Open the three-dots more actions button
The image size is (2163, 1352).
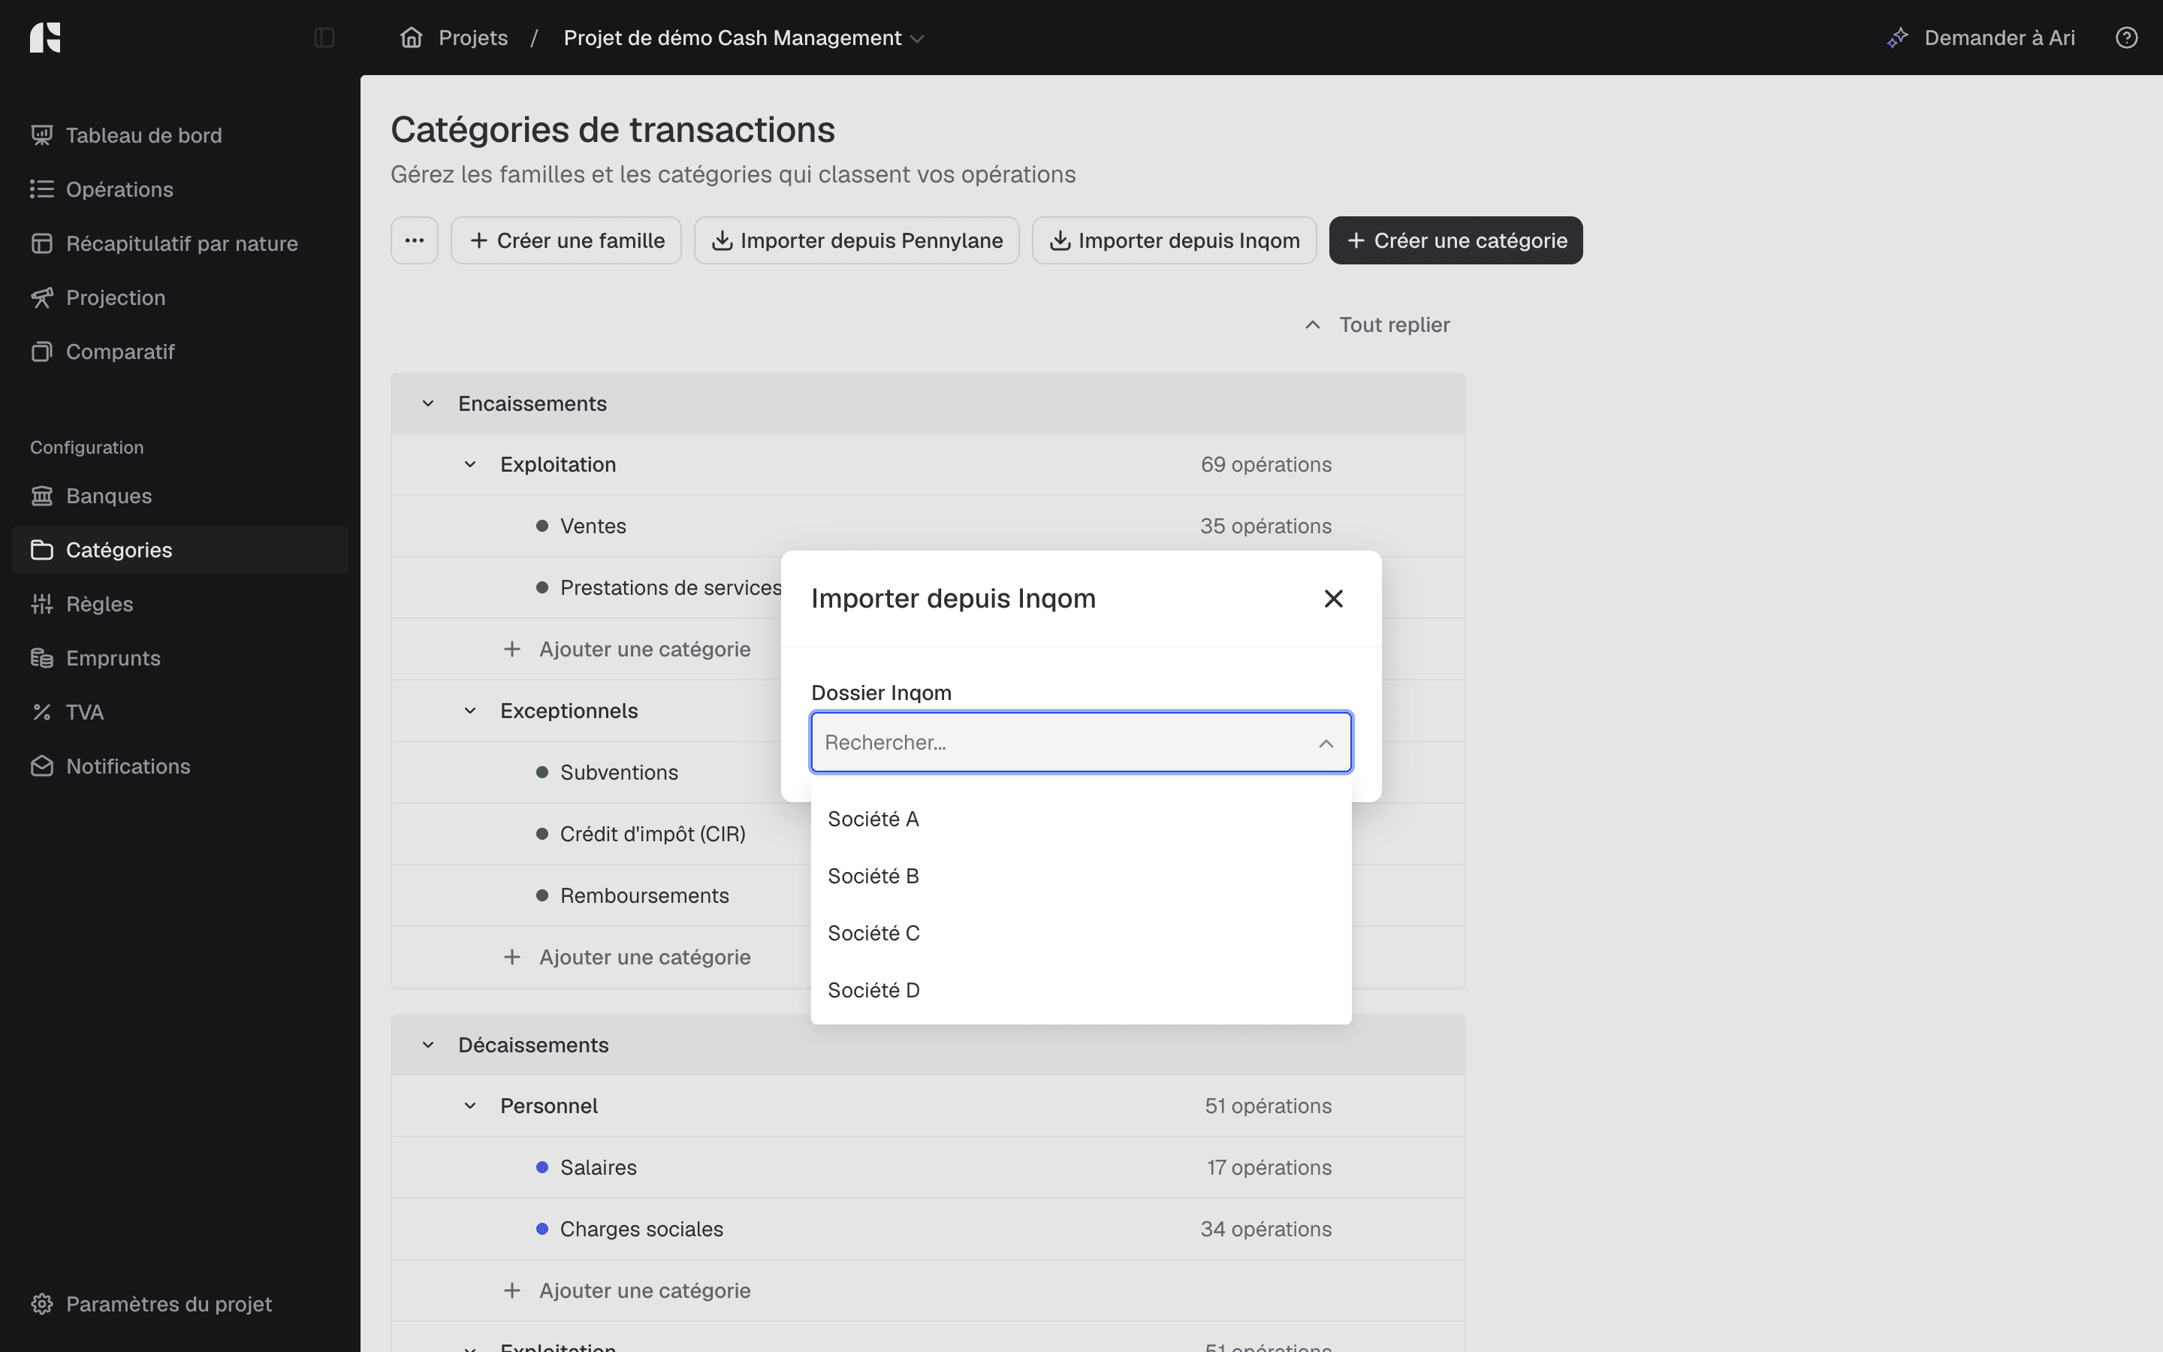tap(414, 240)
